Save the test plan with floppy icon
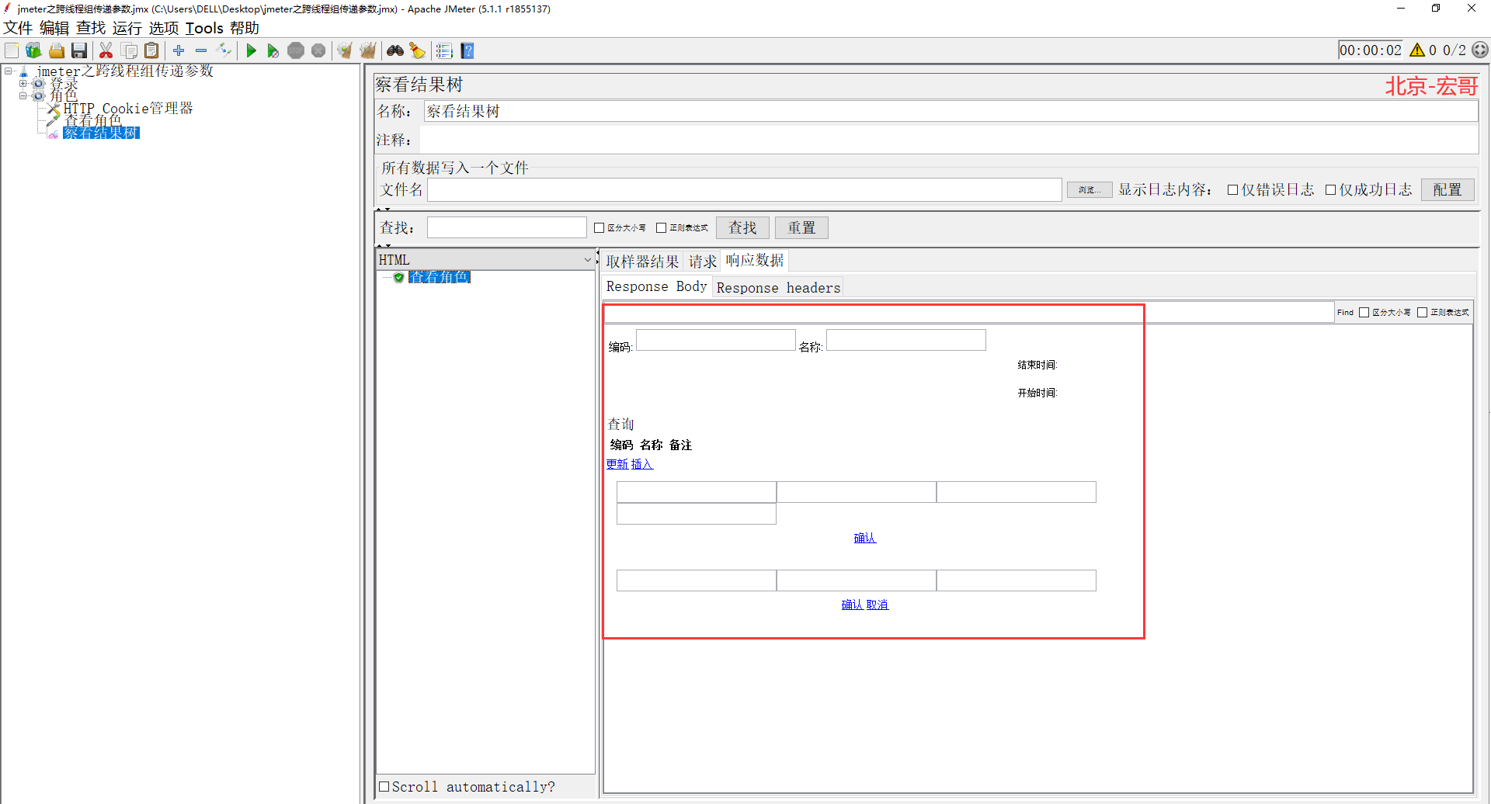Screen dimensions: 1491x804 pyautogui.click(x=79, y=51)
